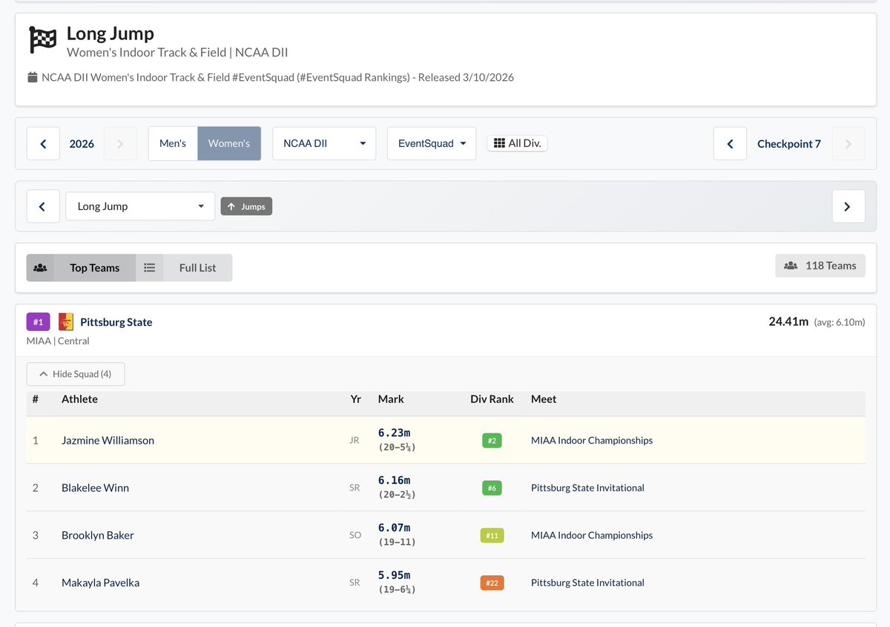Image resolution: width=890 pixels, height=627 pixels.
Task: Open the NCAA DII division dropdown
Action: coord(324,143)
